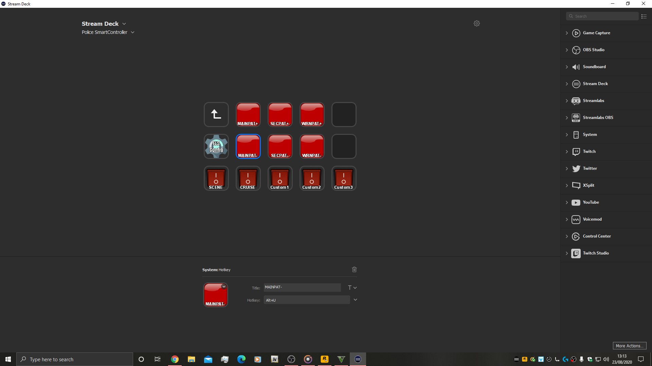Open Chrome from the taskbar

[175, 359]
